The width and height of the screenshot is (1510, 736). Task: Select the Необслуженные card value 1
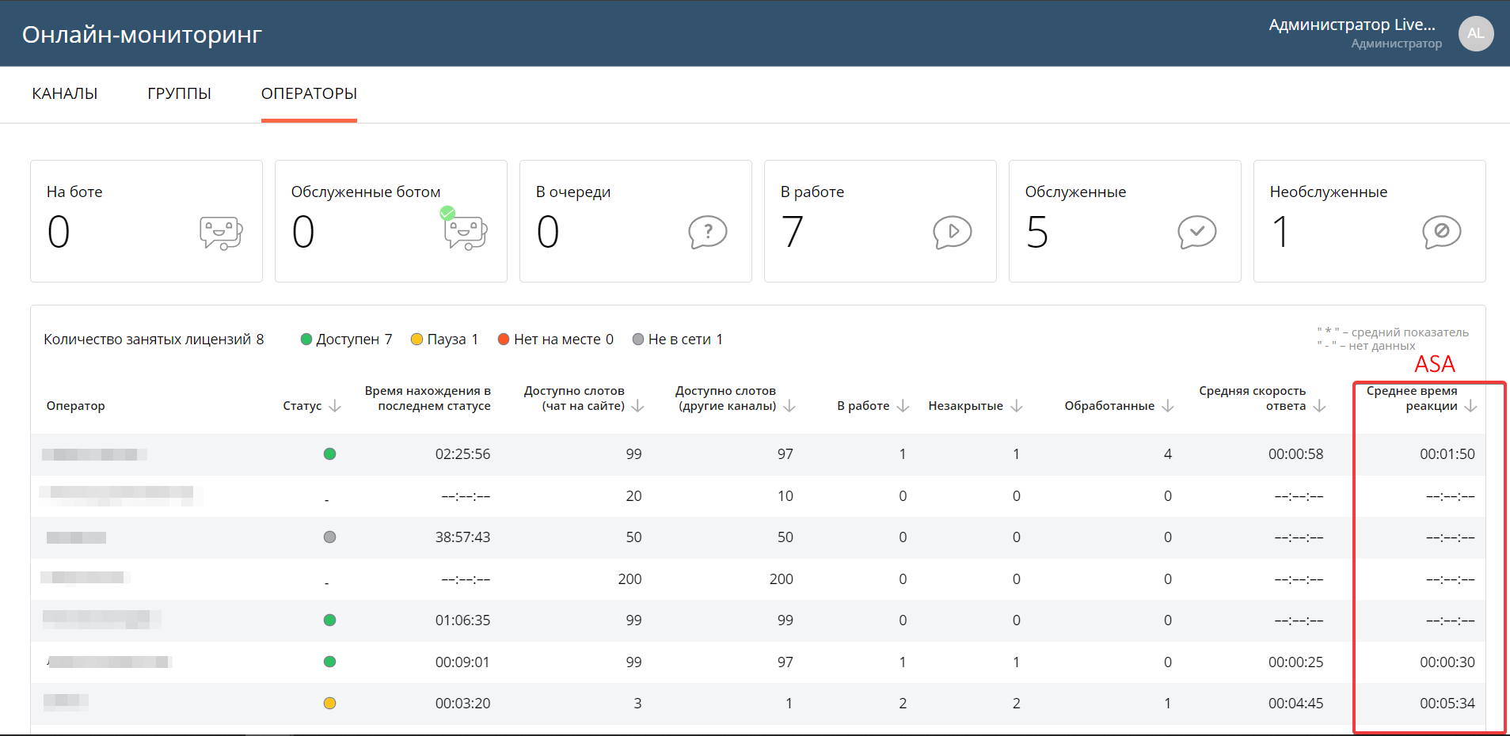point(1280,232)
